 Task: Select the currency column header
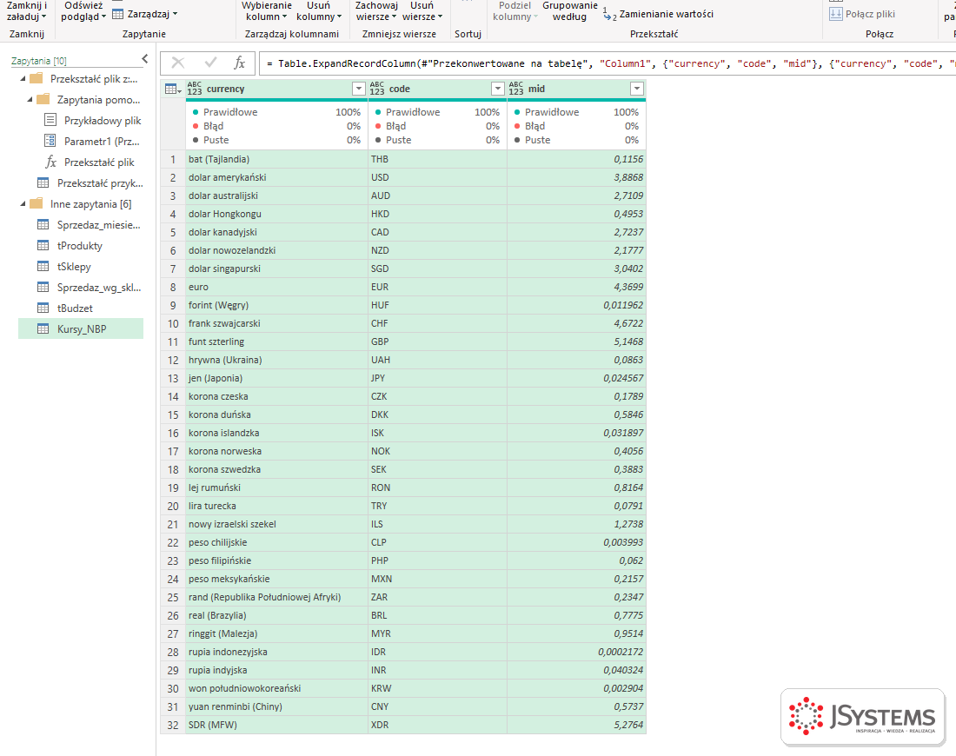pyautogui.click(x=276, y=89)
